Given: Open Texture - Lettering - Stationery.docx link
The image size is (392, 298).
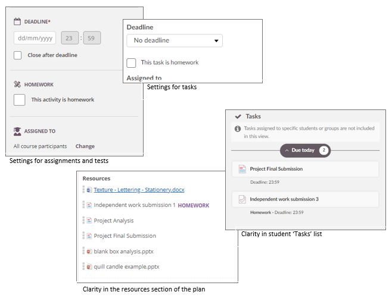Looking at the screenshot, I should click(139, 190).
